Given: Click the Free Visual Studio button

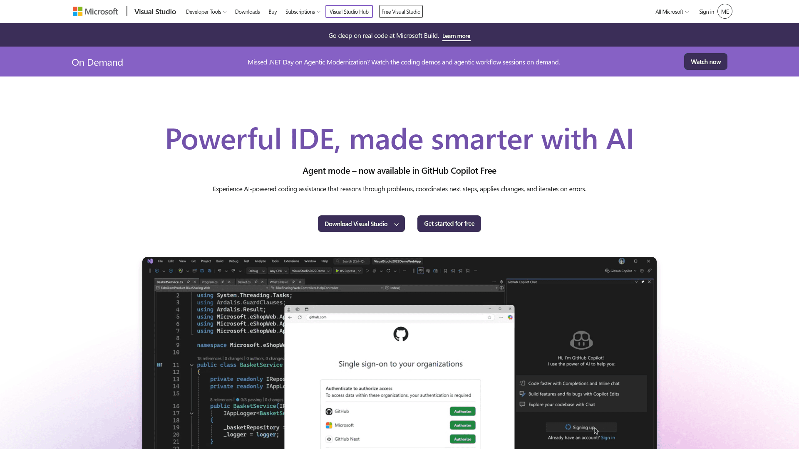Looking at the screenshot, I should coord(401,12).
